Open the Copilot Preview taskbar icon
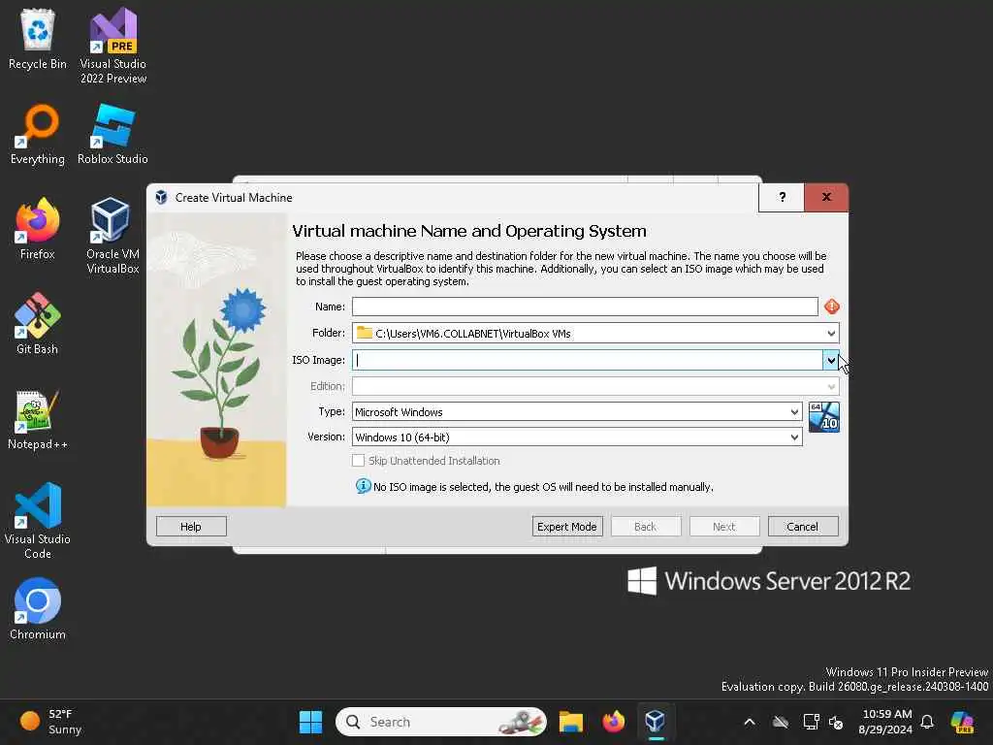 [962, 722]
